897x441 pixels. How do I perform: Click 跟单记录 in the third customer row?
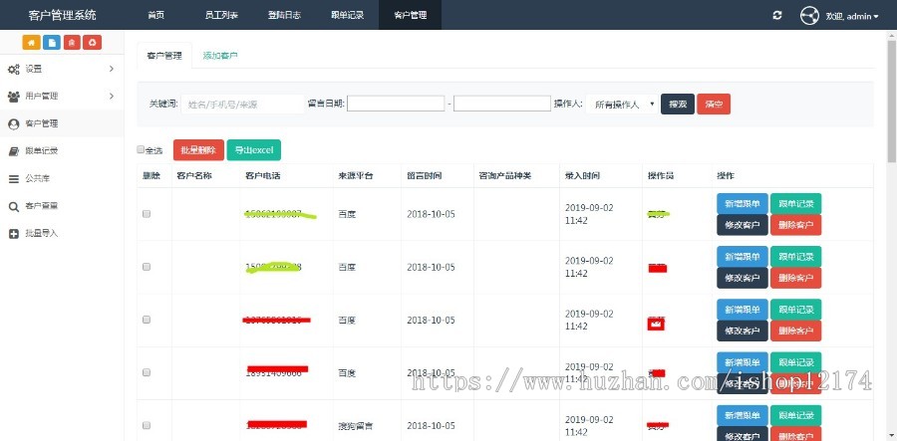795,310
